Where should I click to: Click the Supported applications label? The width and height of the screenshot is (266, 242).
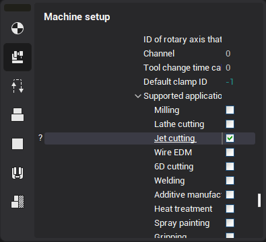(182, 96)
